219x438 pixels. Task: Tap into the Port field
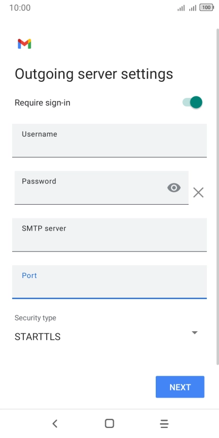109,282
